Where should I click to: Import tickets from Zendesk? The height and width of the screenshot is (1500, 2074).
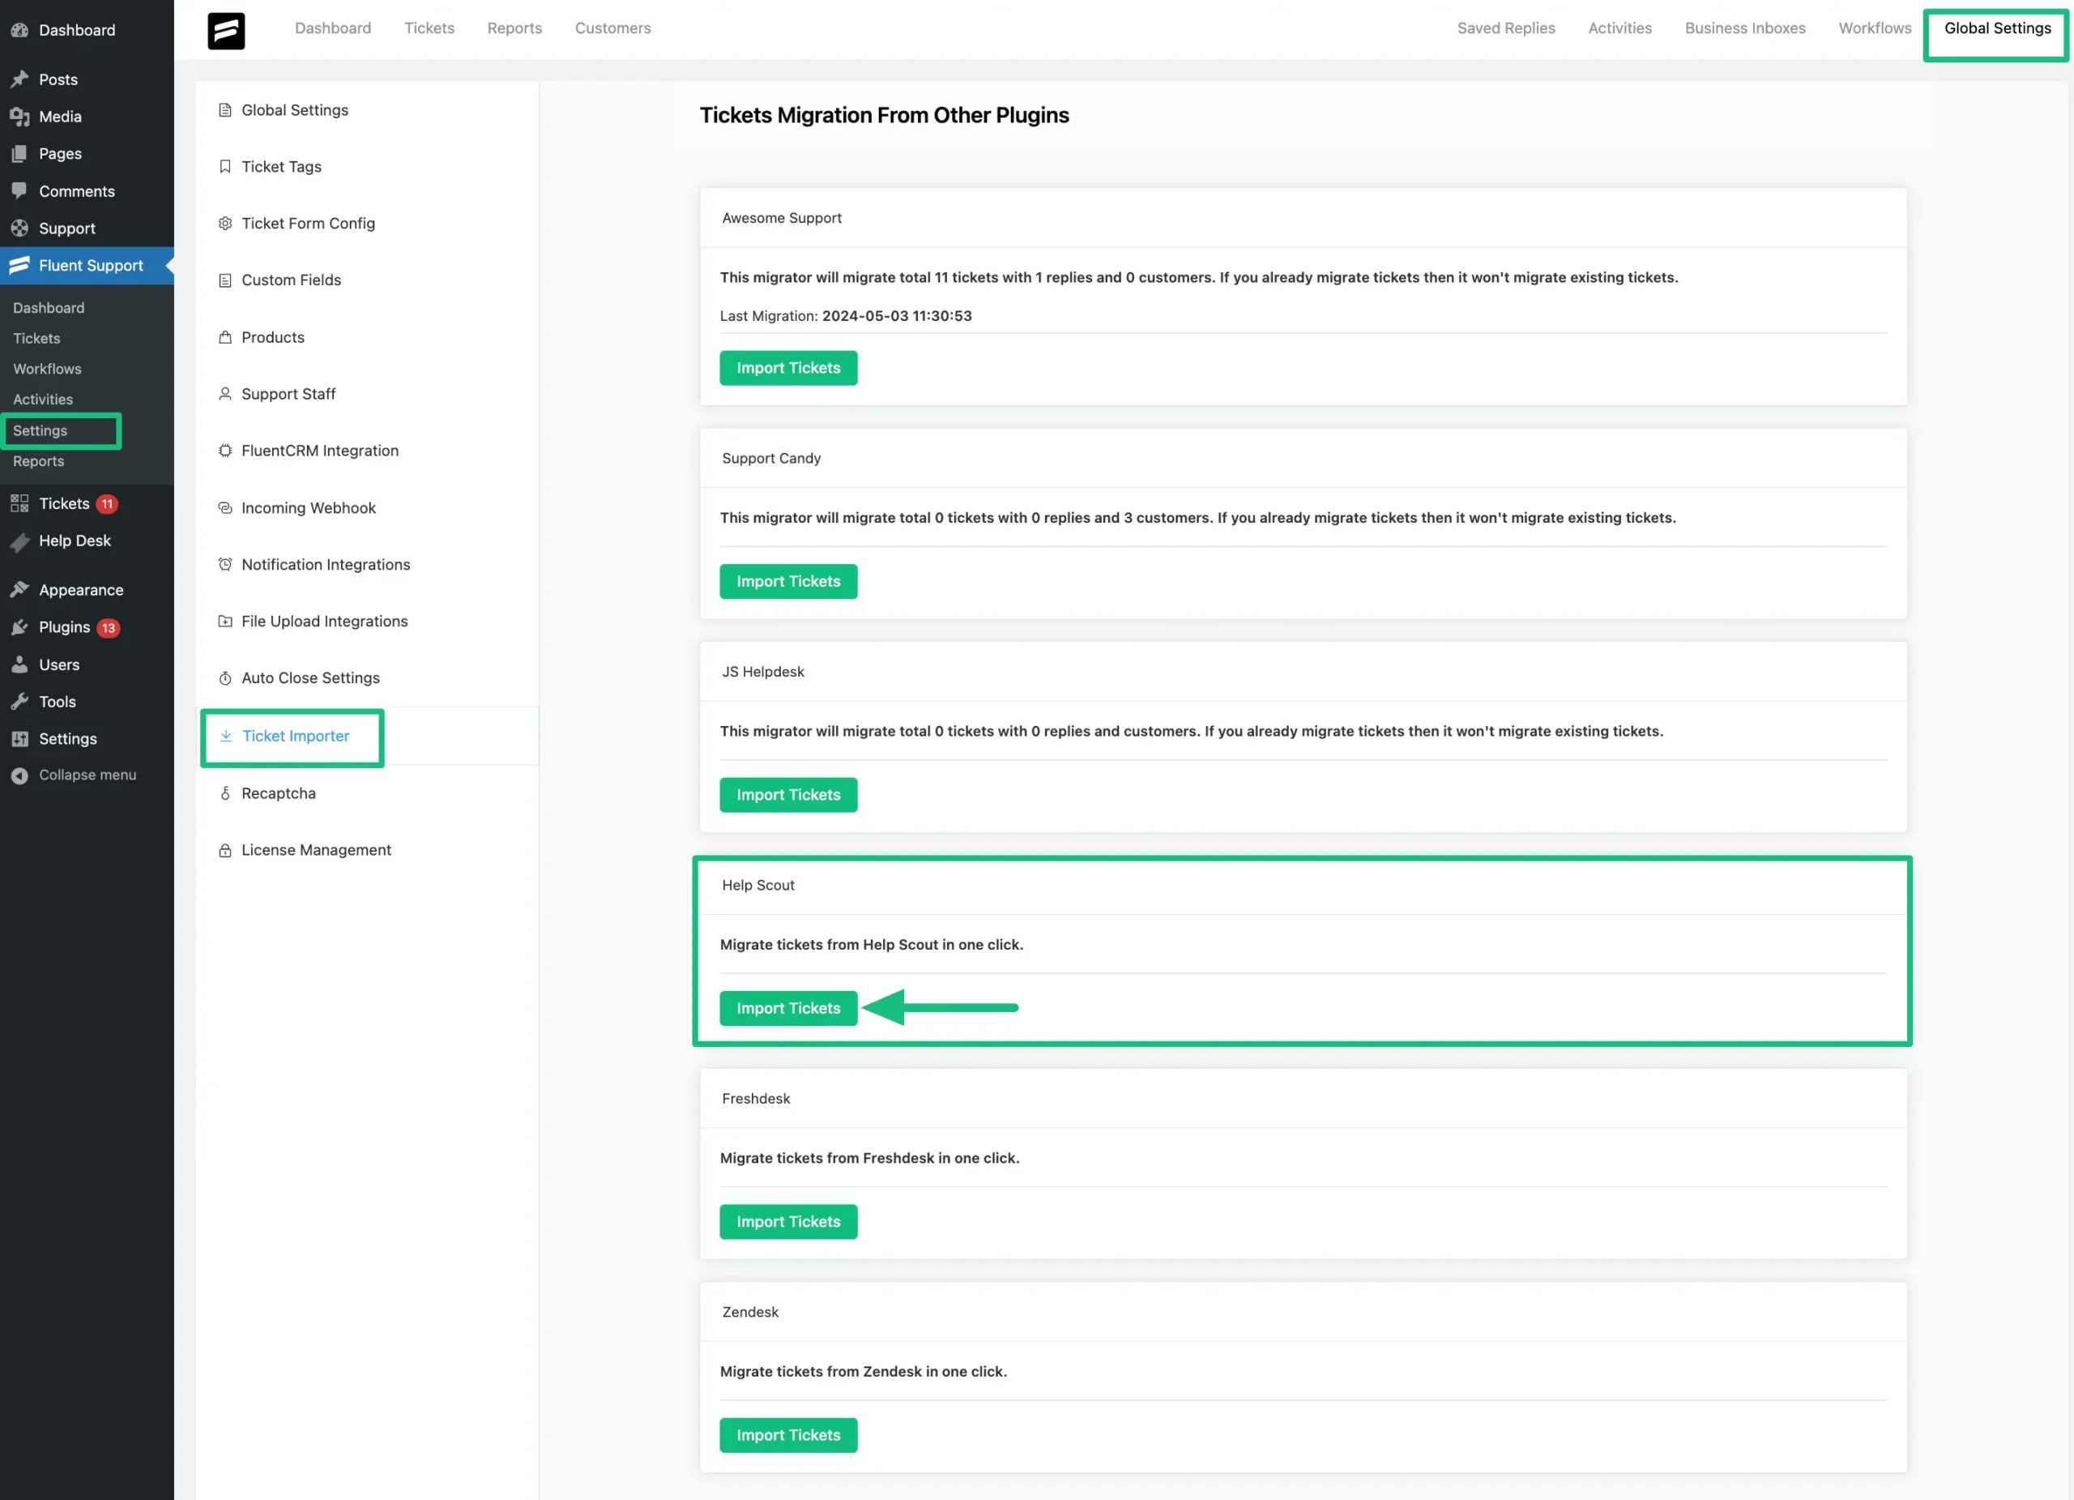[x=788, y=1435]
